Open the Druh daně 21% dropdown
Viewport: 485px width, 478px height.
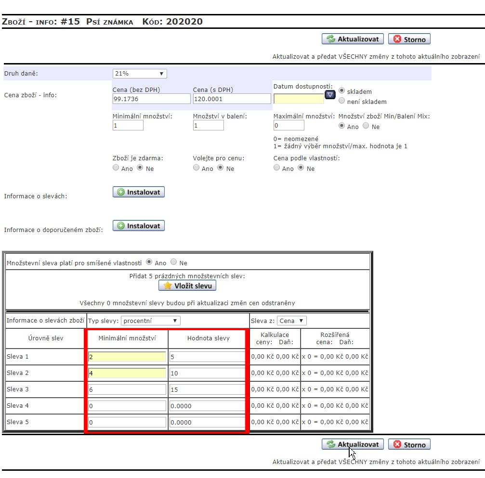coord(140,74)
